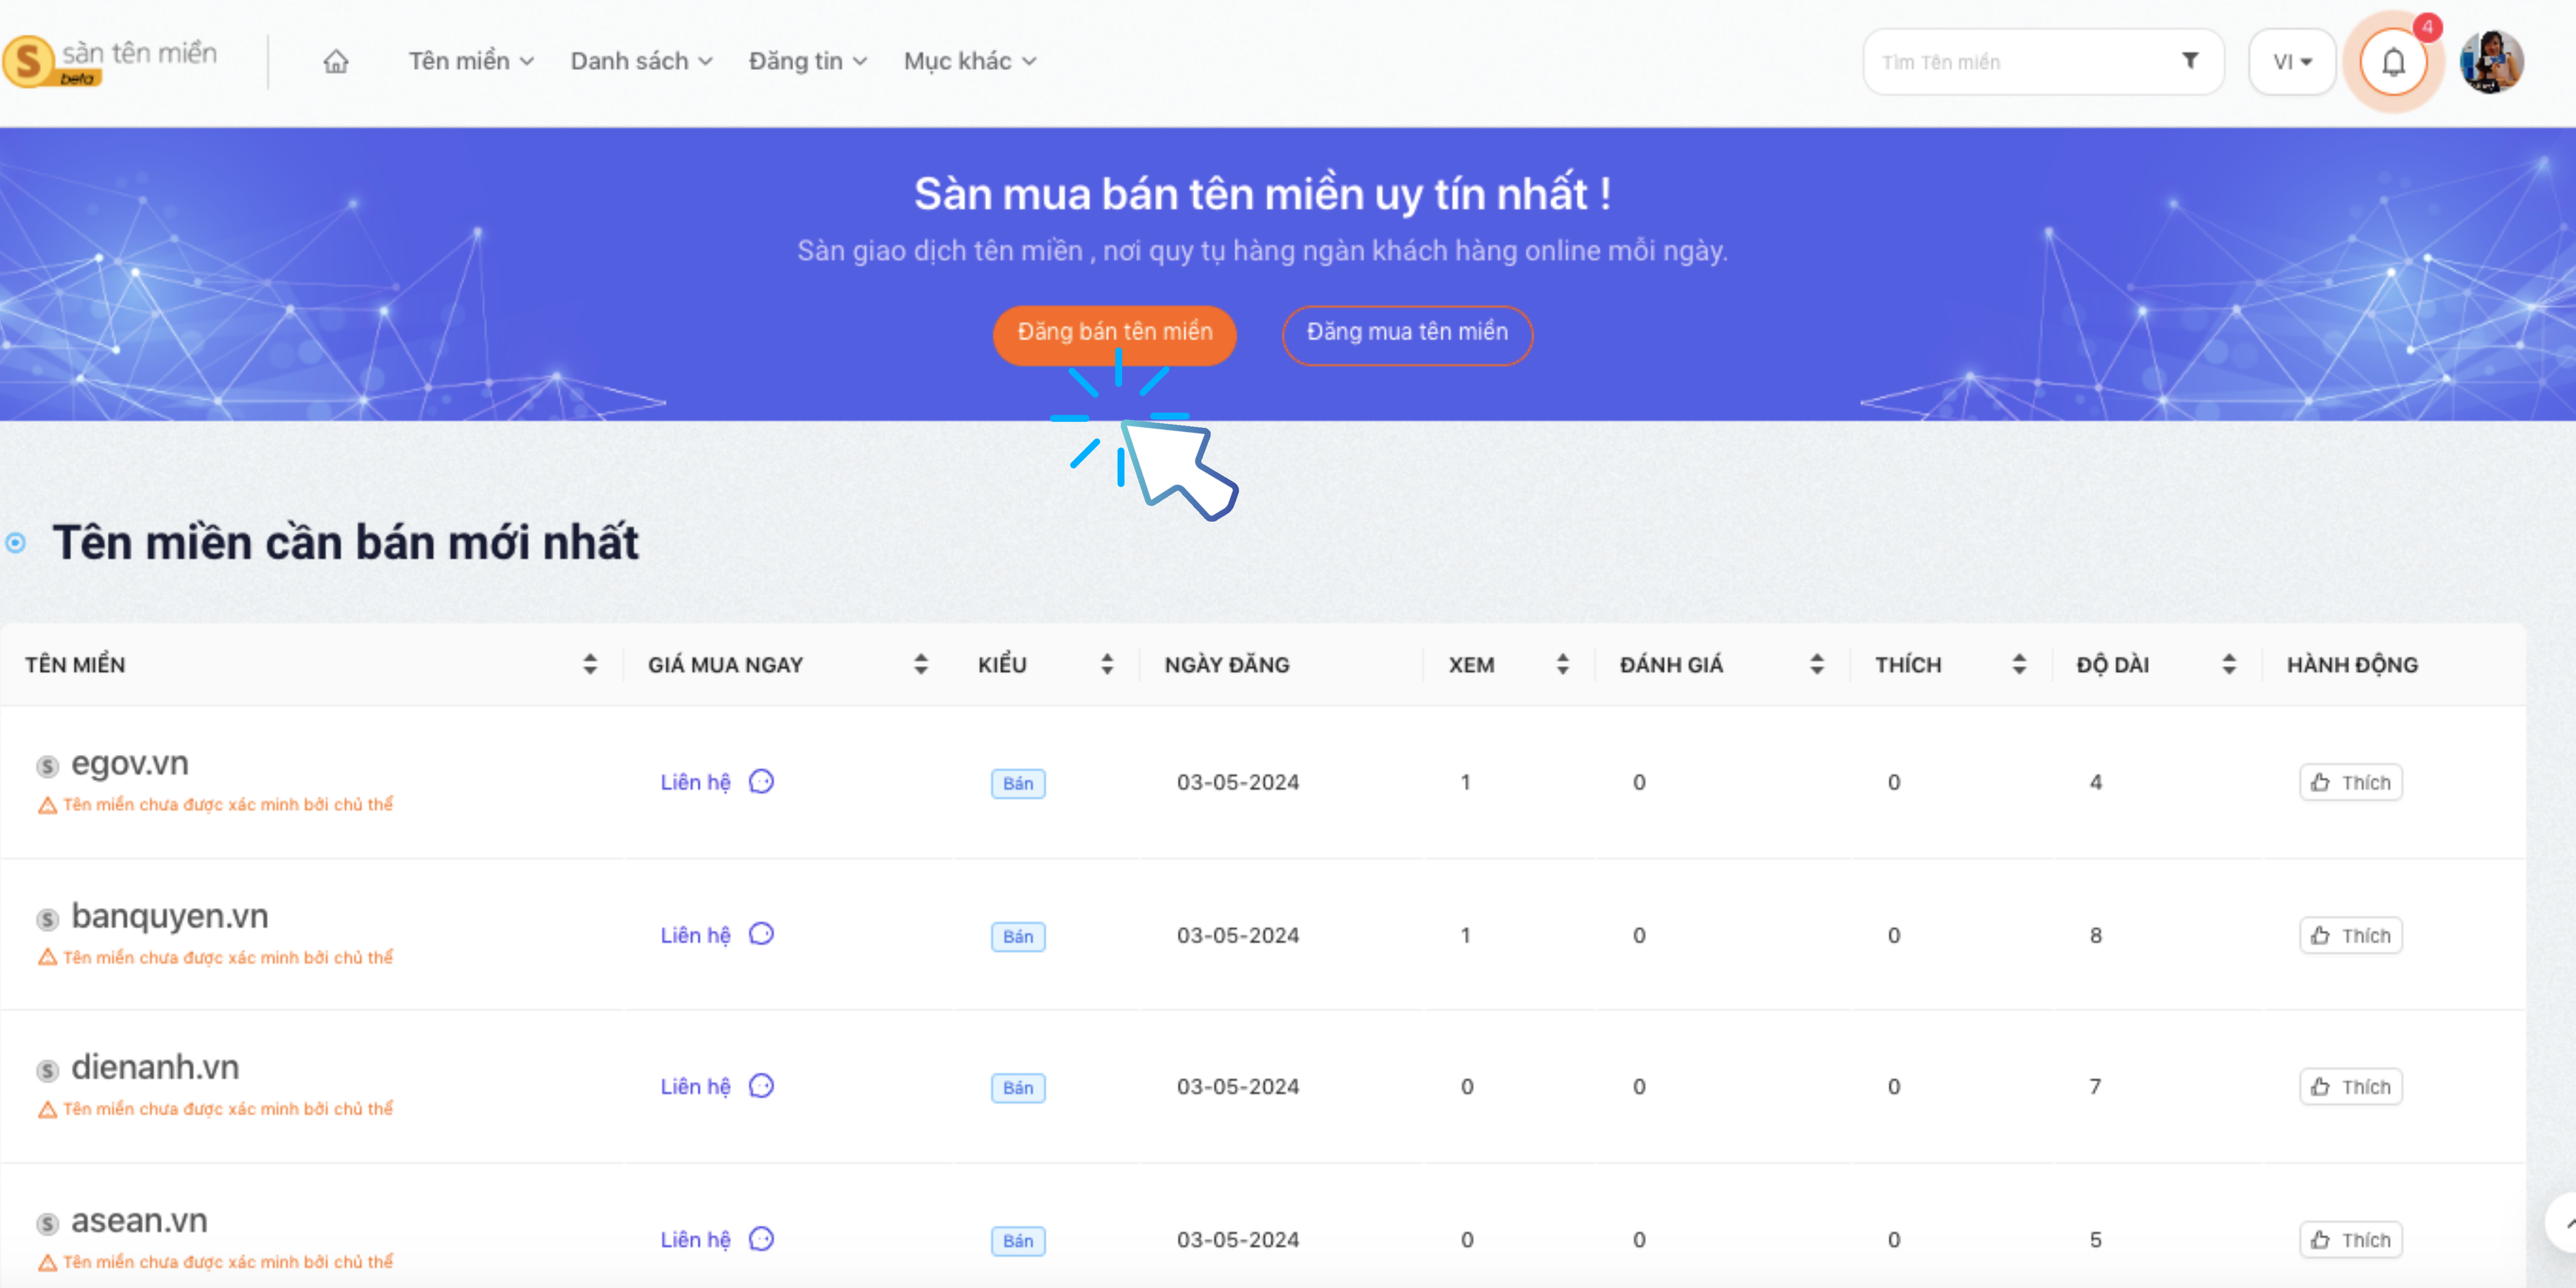Sort by the ĐÁNH GIÁ column arrows
This screenshot has height=1288, width=2576.
(1817, 664)
